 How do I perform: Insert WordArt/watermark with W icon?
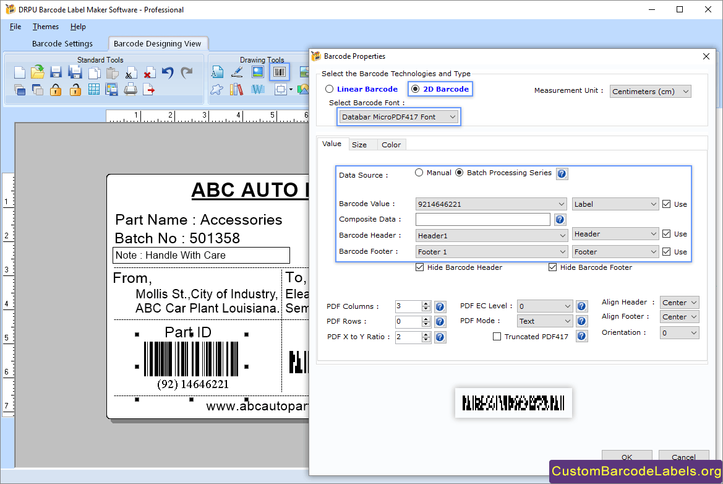point(258,90)
